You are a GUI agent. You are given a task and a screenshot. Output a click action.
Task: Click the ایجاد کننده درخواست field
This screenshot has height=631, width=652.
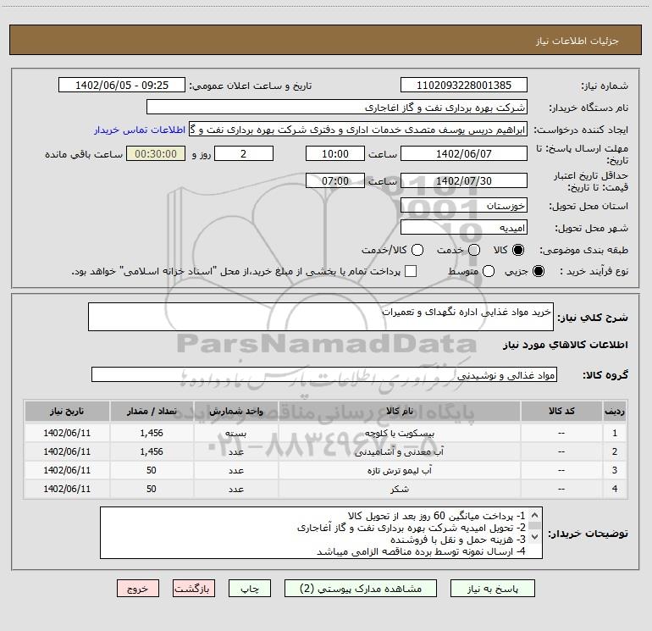tap(358, 130)
